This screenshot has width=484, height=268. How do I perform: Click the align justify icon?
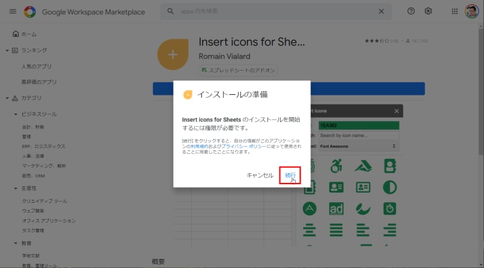click(x=336, y=230)
